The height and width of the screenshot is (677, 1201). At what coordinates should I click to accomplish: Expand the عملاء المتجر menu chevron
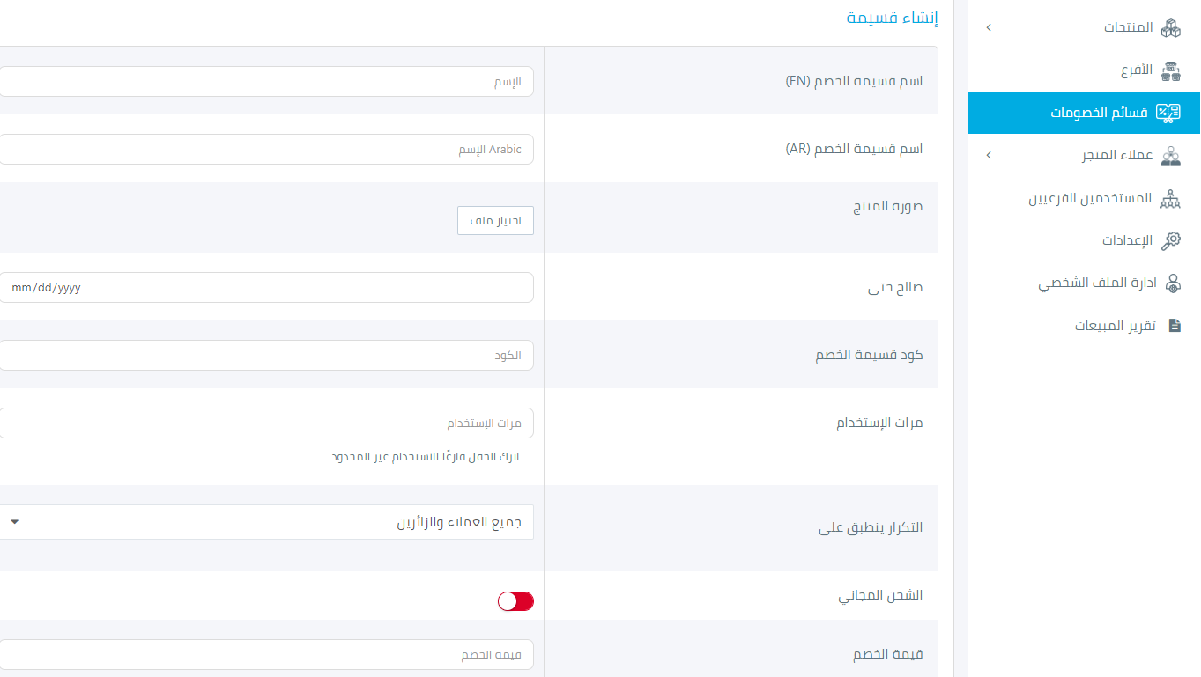tap(989, 156)
